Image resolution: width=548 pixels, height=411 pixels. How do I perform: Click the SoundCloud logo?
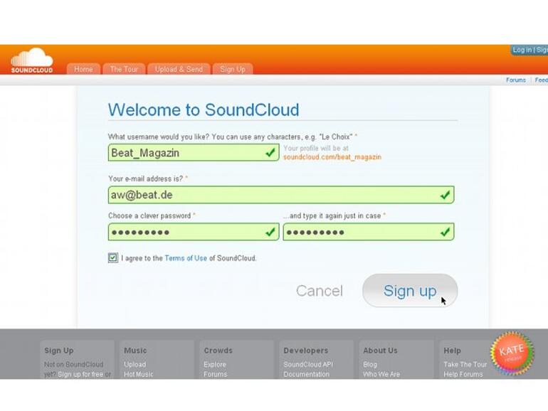click(x=31, y=60)
